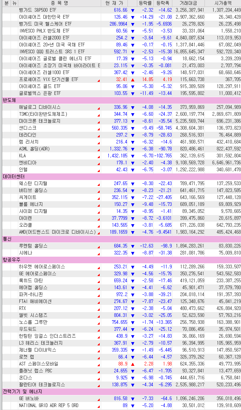Sort by the 등락률 column header
This screenshot has width=241, height=410.
tap(145, 3)
